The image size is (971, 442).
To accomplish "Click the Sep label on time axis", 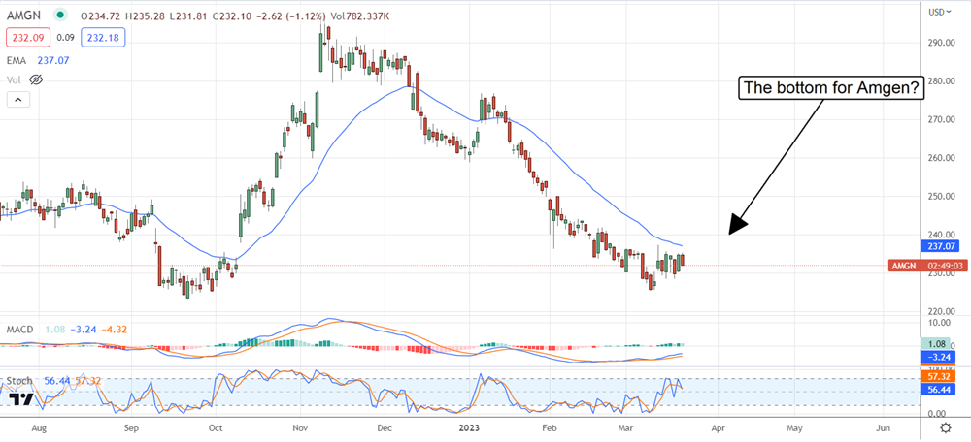I will (x=129, y=427).
